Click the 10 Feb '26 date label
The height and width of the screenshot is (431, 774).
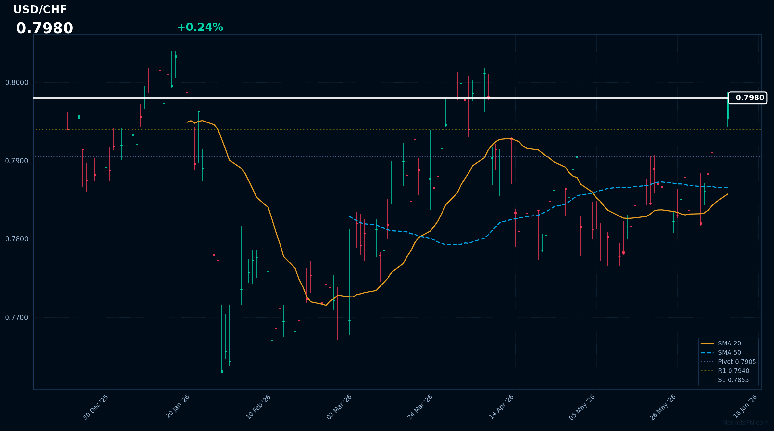coord(258,407)
